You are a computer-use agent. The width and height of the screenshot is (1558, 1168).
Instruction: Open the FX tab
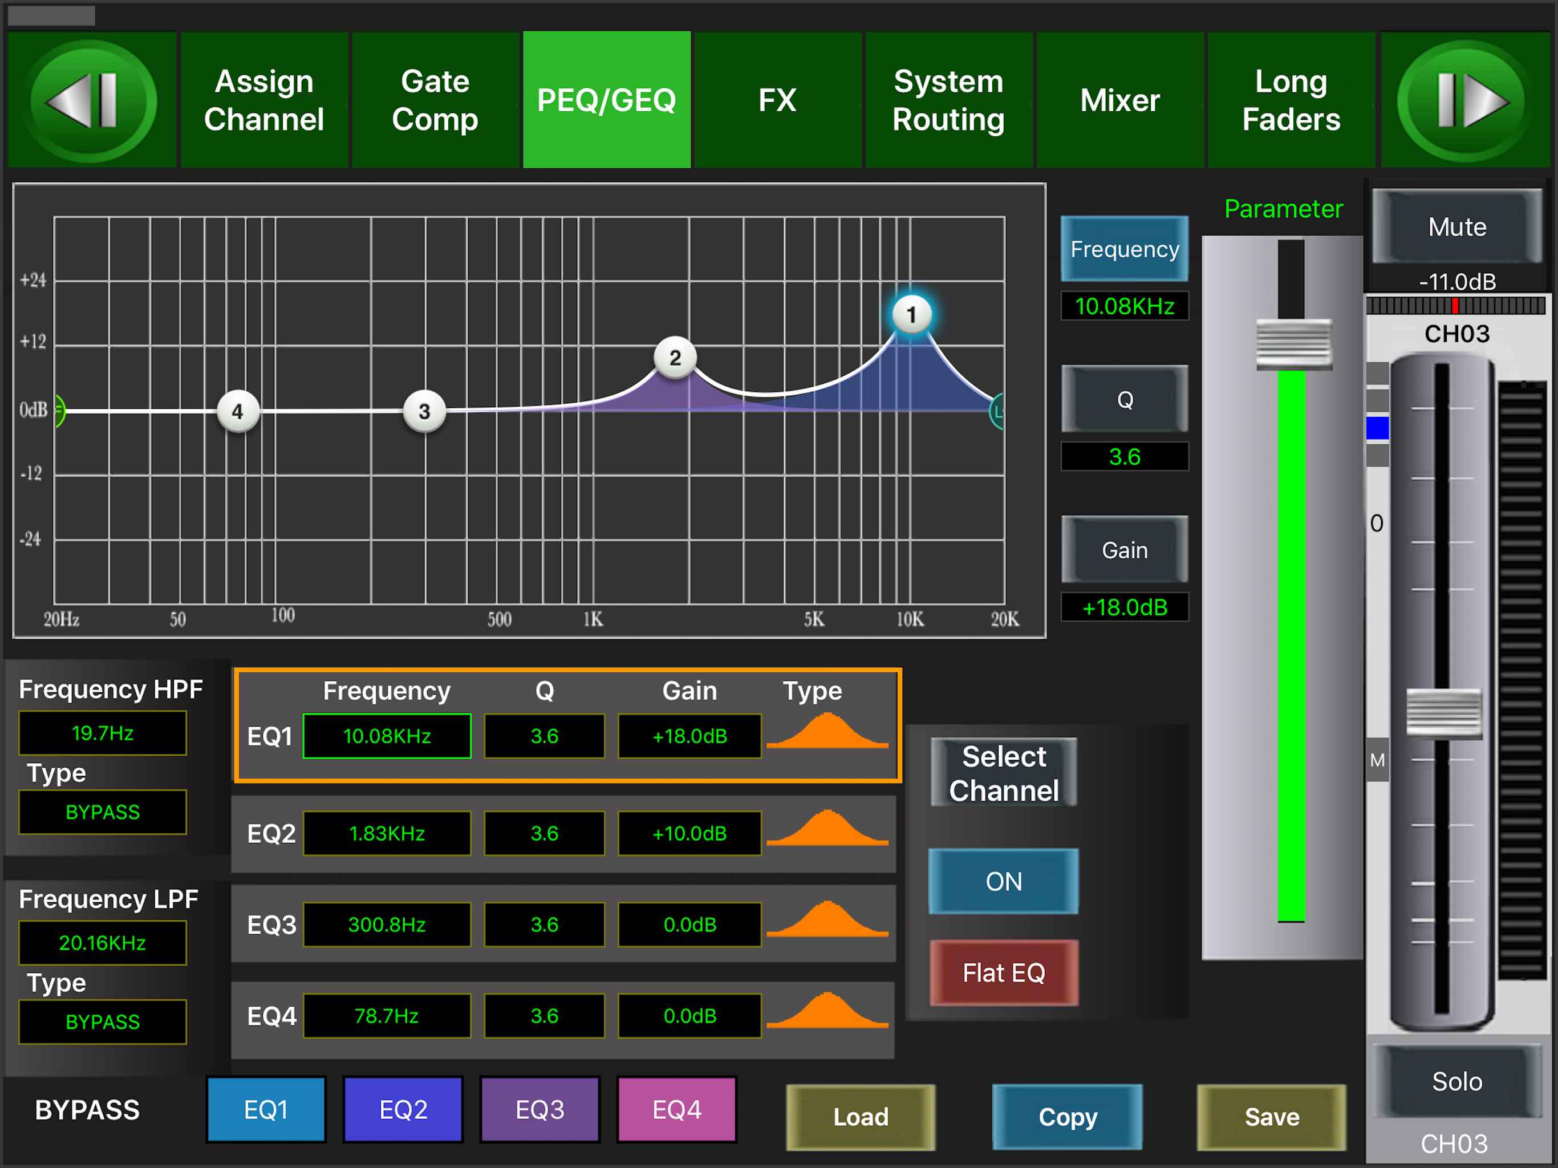point(778,100)
